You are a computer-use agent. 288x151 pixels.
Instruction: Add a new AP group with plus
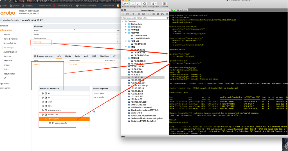tap(35, 49)
